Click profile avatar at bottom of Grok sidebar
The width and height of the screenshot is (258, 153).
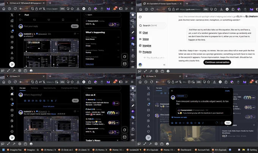click(140, 65)
